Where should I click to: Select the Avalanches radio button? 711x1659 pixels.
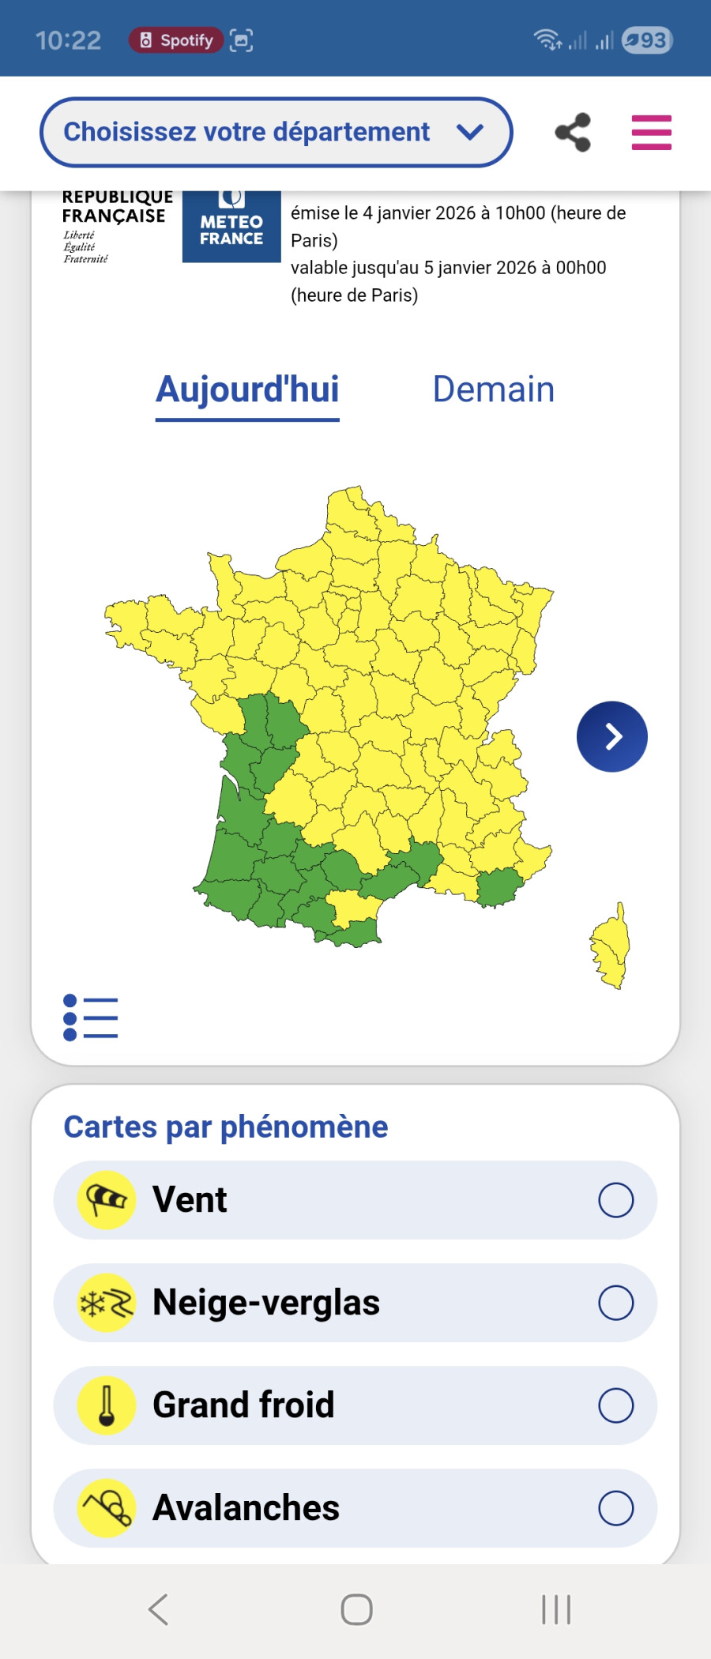pos(615,1508)
